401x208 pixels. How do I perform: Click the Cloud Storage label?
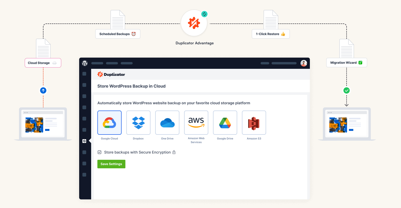[43, 63]
